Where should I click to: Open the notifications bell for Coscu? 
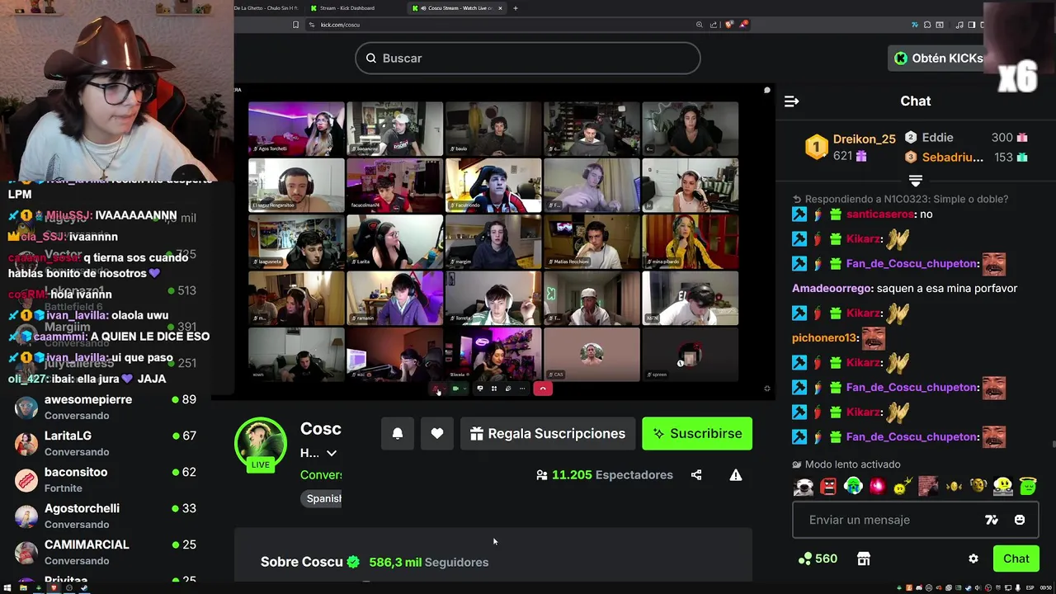(x=398, y=433)
